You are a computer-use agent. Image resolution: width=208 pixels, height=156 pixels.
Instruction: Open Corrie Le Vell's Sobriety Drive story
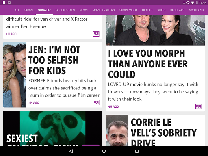[164, 132]
